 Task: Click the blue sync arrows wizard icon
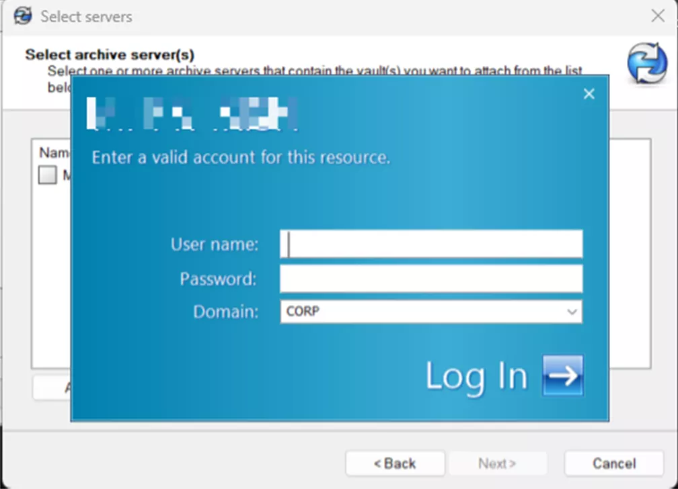coord(647,63)
